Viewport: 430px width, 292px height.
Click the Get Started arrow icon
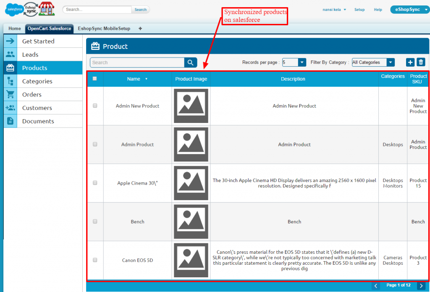click(10, 41)
